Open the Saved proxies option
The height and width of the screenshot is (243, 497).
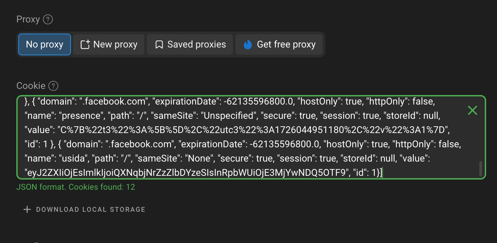click(x=190, y=44)
